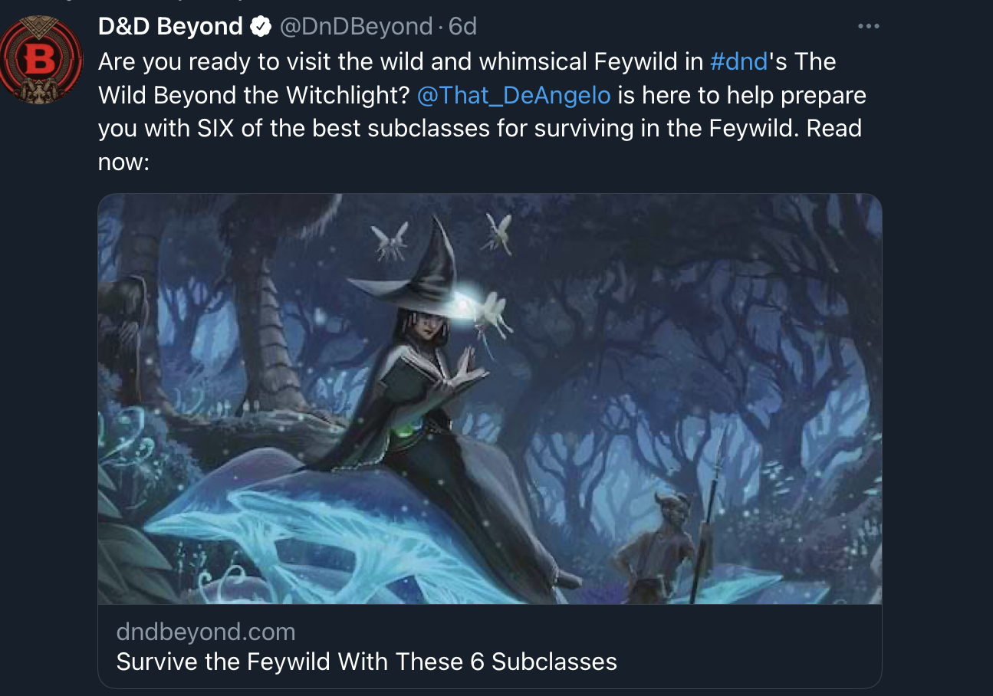Open the tweet's more options ellipsis menu
Viewport: 993px width, 696px height.
tap(868, 27)
